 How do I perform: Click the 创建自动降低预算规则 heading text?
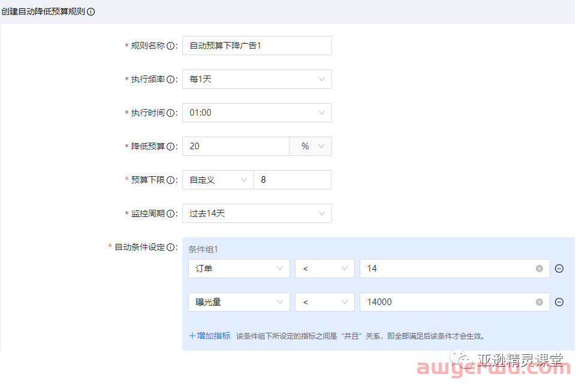[43, 12]
